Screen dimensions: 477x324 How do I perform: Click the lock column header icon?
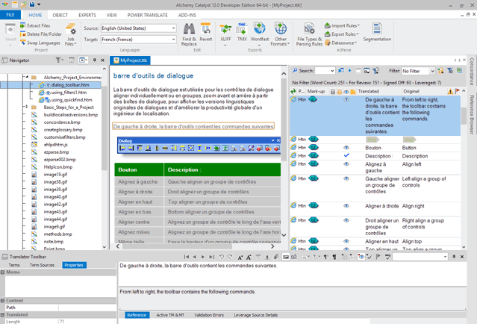tap(333, 92)
